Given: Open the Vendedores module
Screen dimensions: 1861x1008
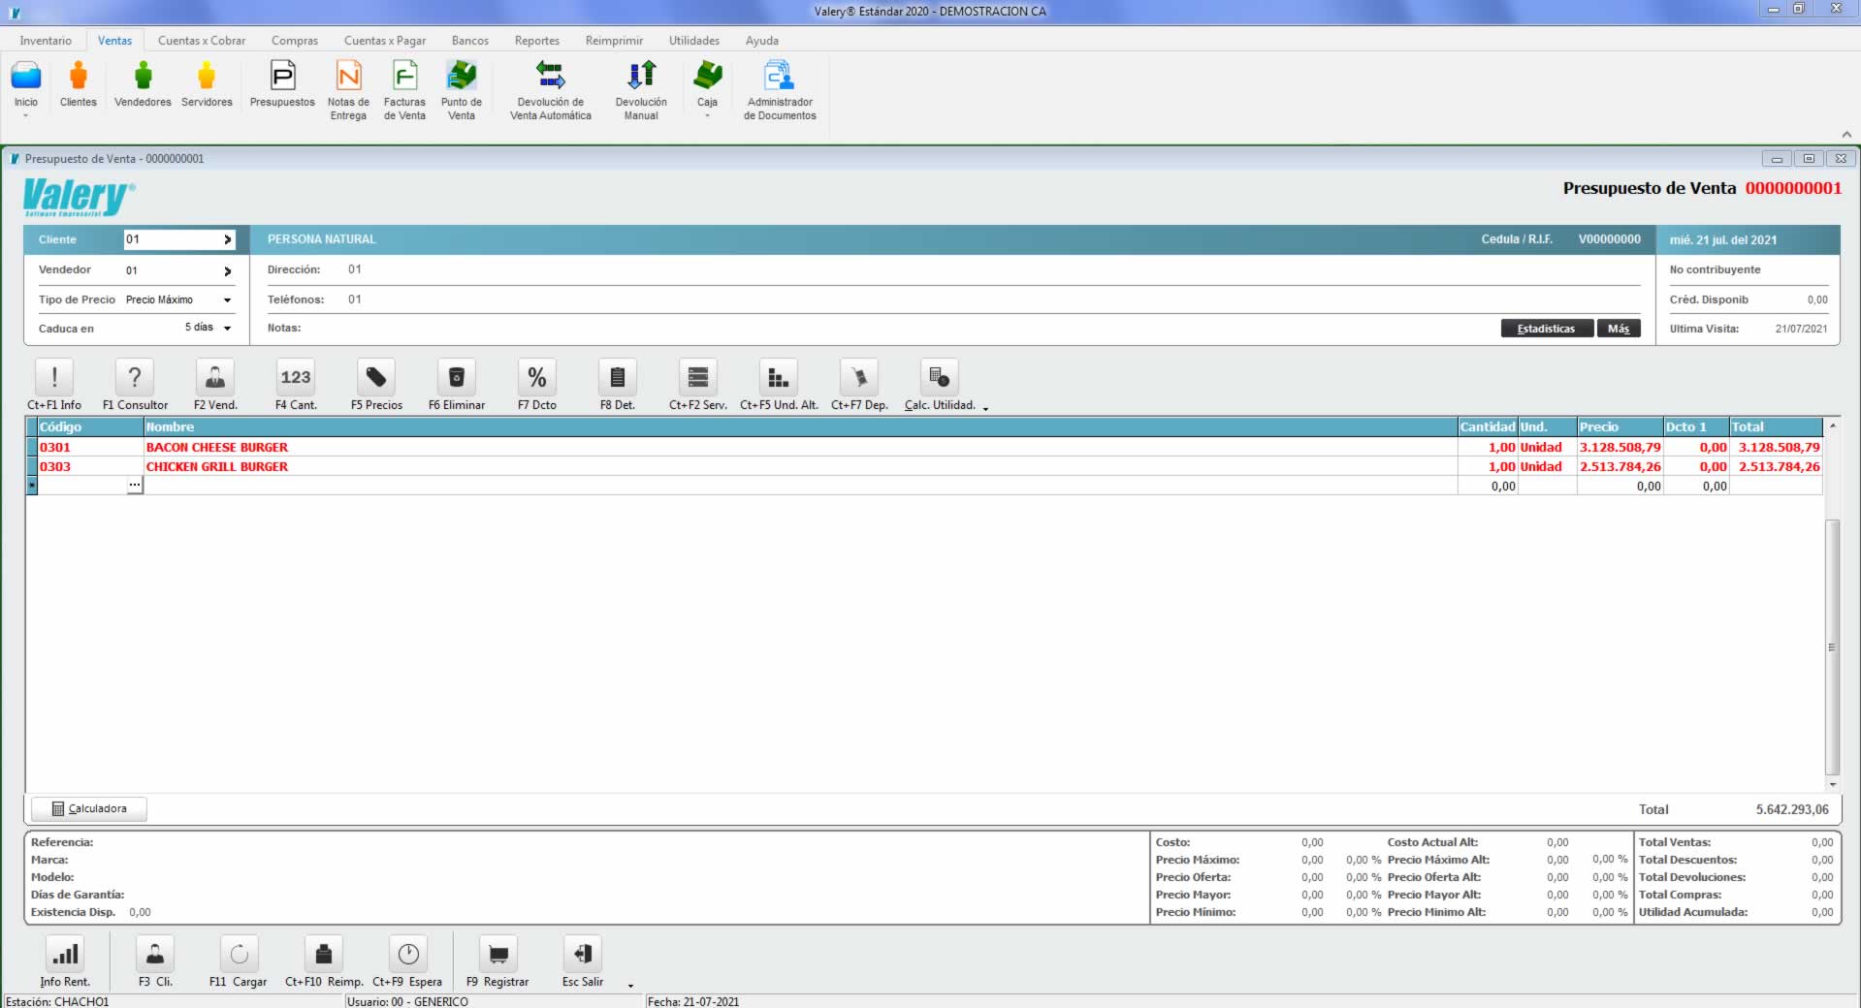Looking at the screenshot, I should pos(143,83).
